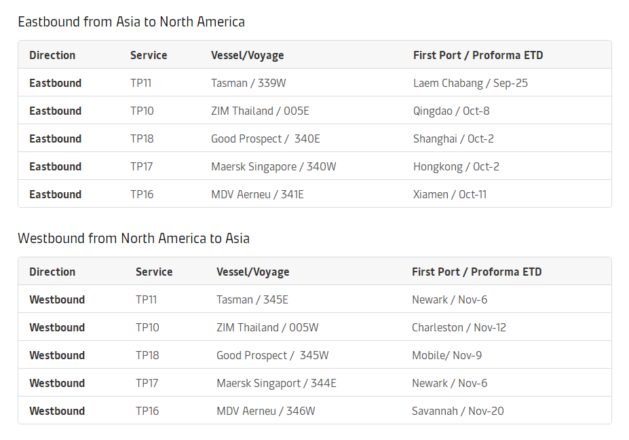Click the Westbound direction cell in the Savannah row
The height and width of the screenshot is (440, 629).
(x=57, y=411)
